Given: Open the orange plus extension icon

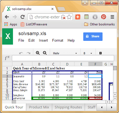Looking at the screenshot, I should coord(78,17).
